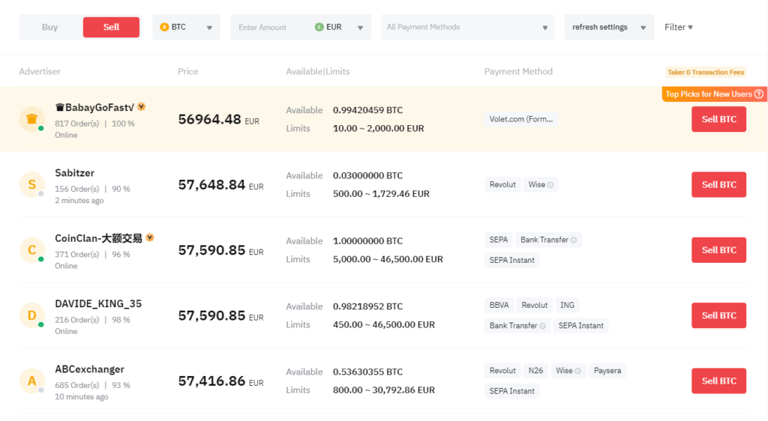
Task: Click the BBVA payment tag
Action: click(499, 306)
